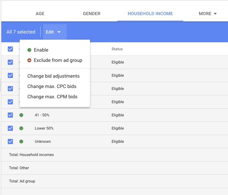Choose Change bid adjustments option
Screen dimensions: 228x195
(54, 76)
